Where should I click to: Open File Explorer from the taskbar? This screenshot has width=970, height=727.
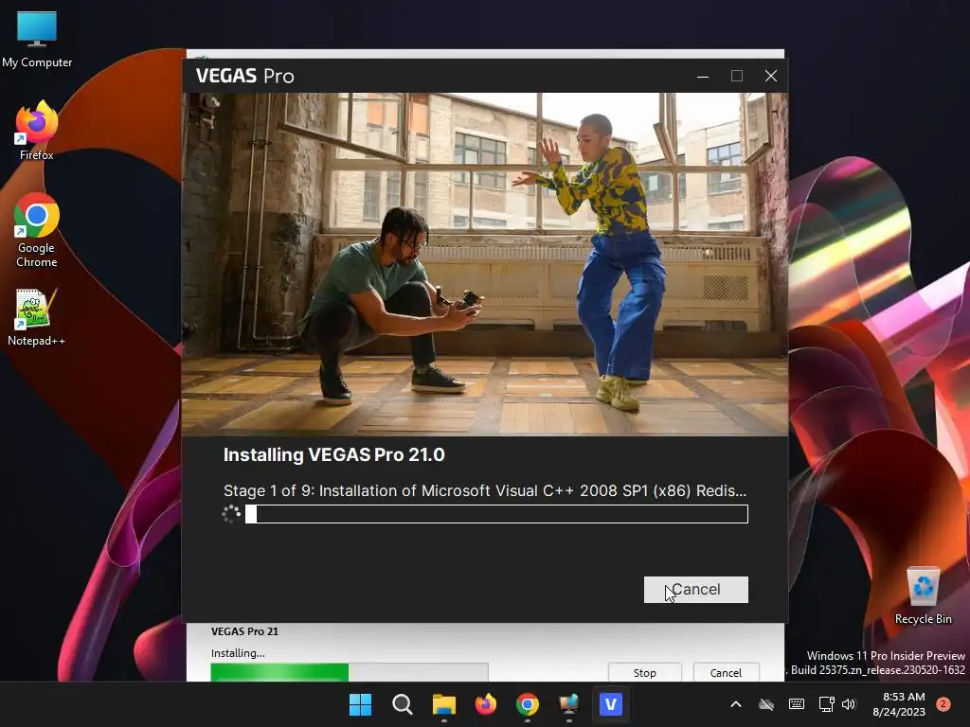(443, 704)
